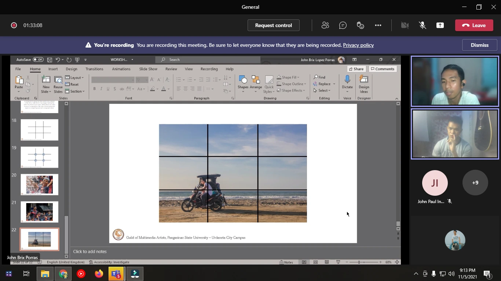The image size is (501, 281).
Task: Switch to the Slide Show tab
Action: [x=148, y=69]
